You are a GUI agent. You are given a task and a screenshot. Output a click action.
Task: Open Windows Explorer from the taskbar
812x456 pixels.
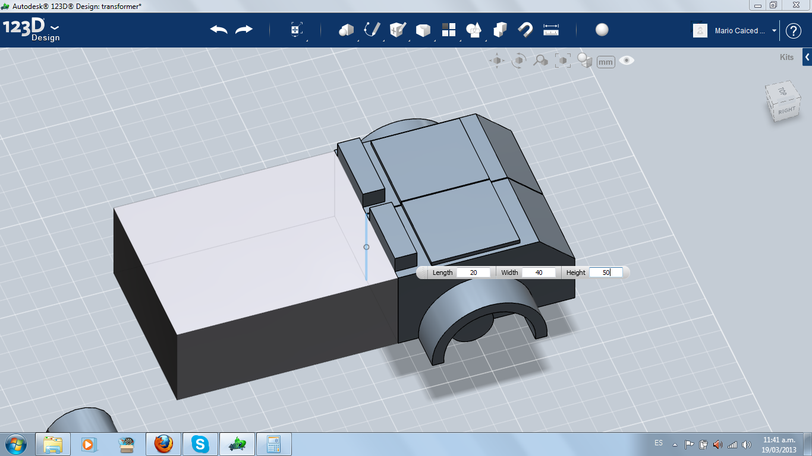tap(53, 444)
